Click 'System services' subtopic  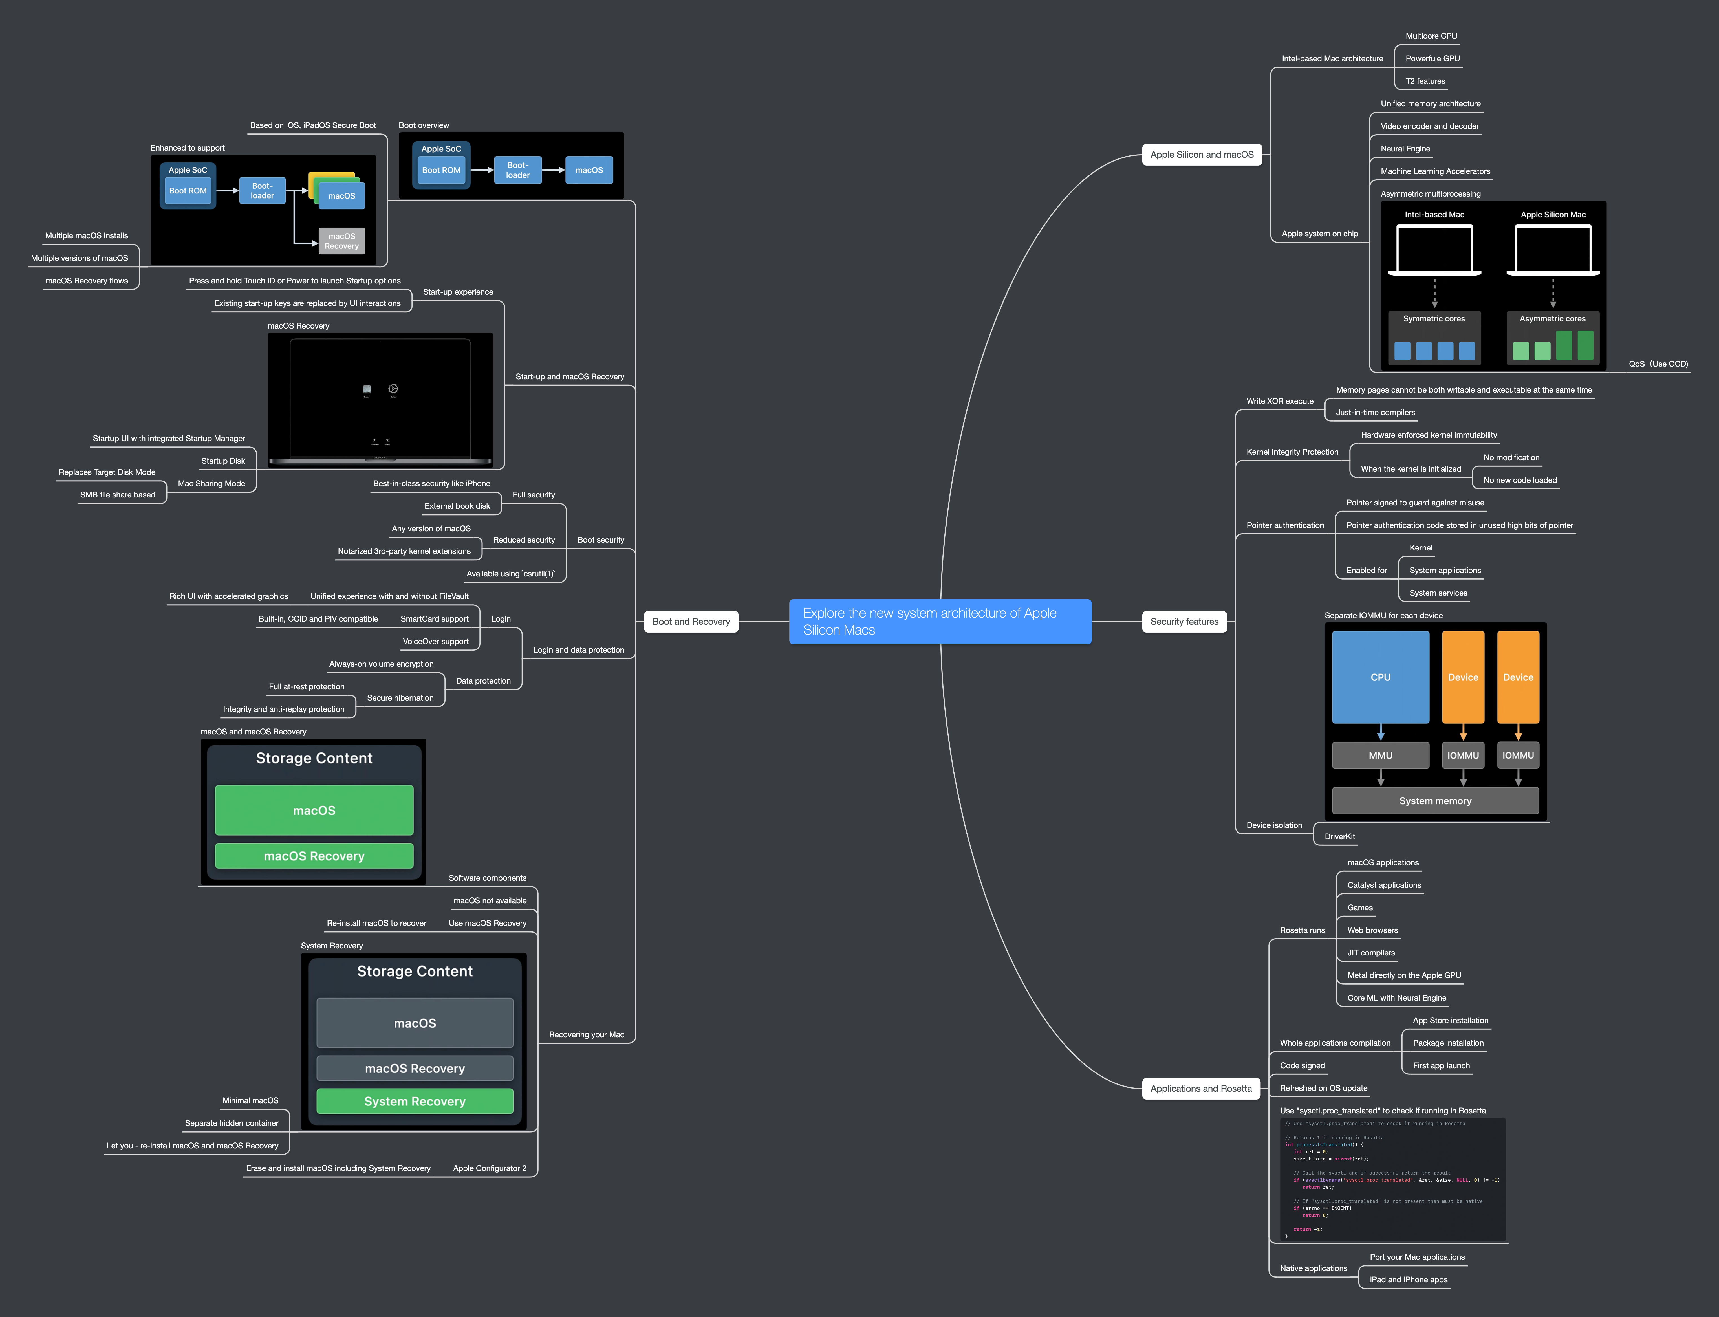tap(1438, 593)
